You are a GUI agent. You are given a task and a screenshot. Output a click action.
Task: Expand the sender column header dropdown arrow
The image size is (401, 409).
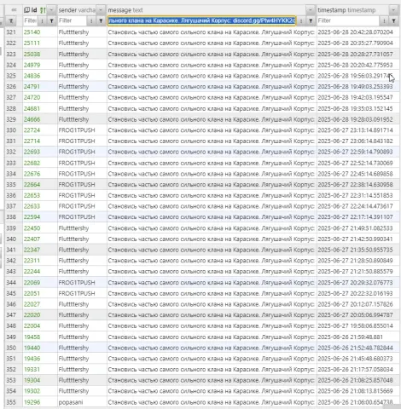pos(101,10)
